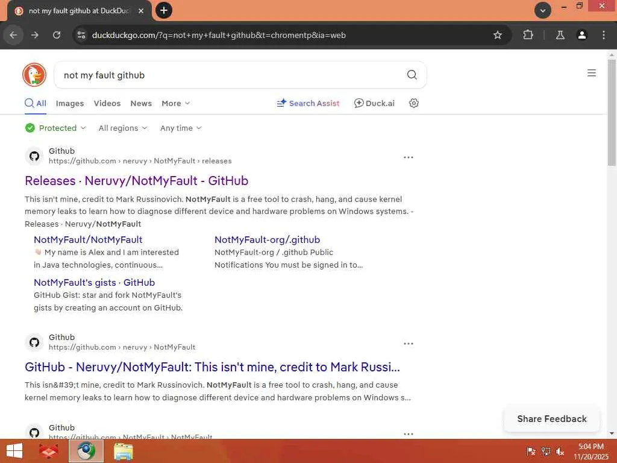Expand the All regions dropdown

tap(123, 128)
